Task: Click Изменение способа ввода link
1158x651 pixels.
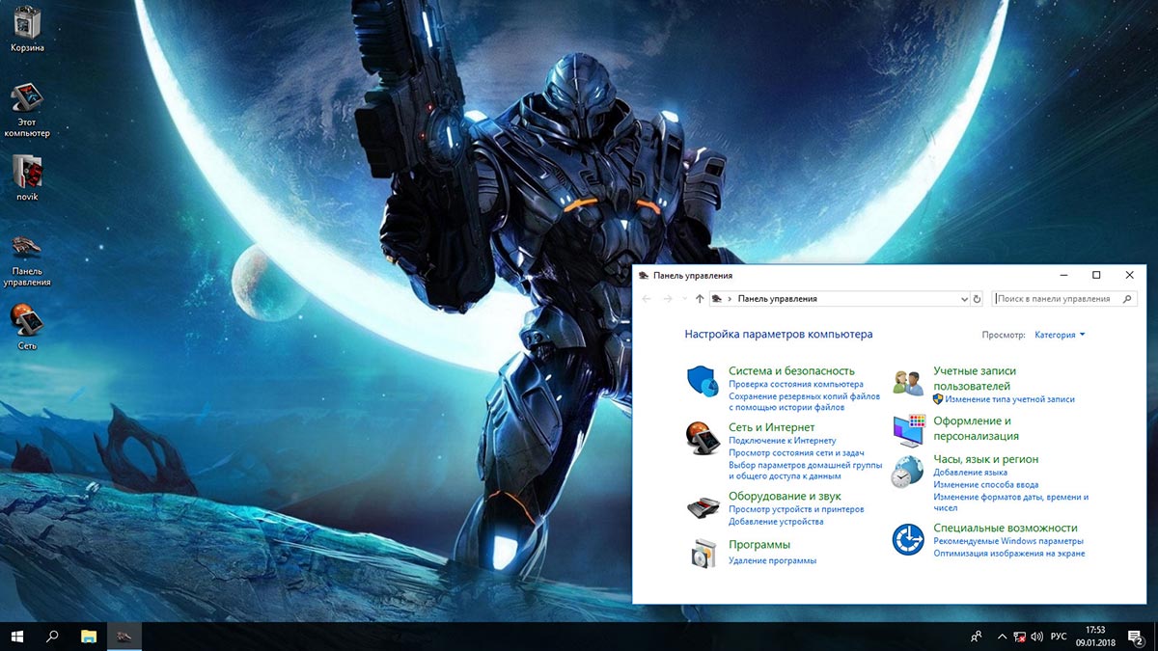Action: click(x=985, y=485)
